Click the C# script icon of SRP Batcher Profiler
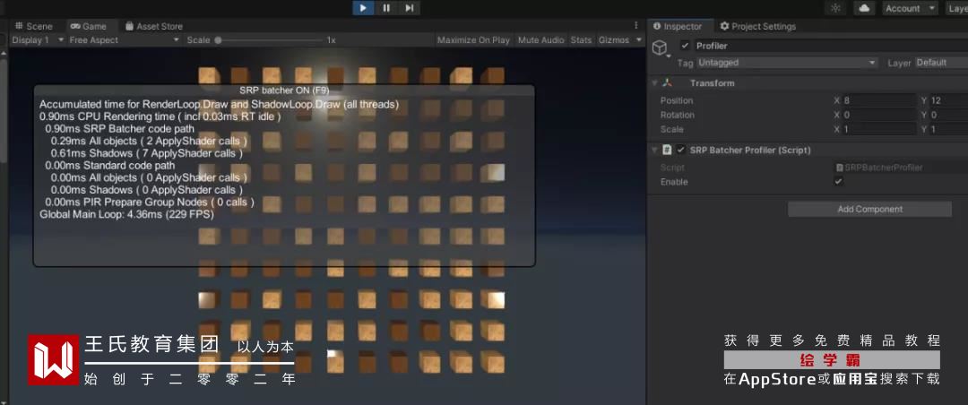This screenshot has width=968, height=405. [668, 151]
